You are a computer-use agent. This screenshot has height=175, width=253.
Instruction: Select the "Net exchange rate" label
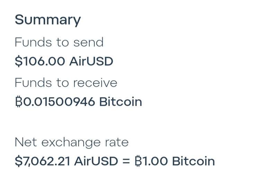(x=71, y=142)
